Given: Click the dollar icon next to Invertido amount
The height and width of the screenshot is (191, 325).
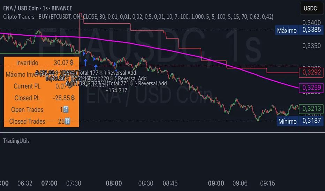Looking at the screenshot, I should [71, 63].
